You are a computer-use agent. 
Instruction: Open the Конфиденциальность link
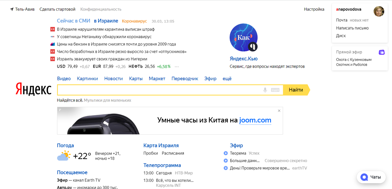[x=101, y=9]
